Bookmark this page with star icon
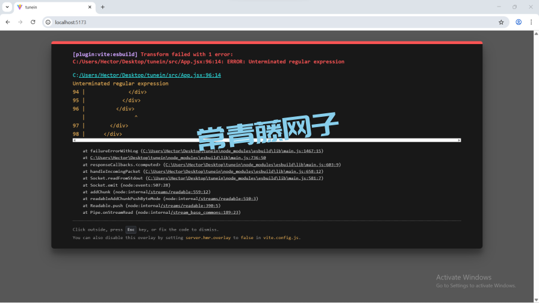The image size is (539, 303). pos(500,22)
